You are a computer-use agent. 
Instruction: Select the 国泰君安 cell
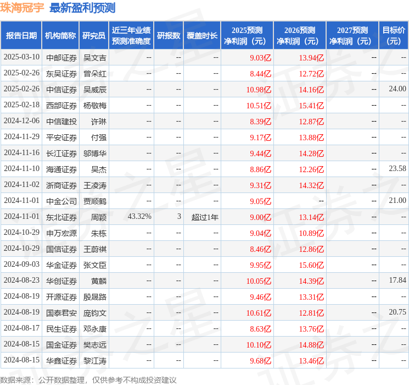click(61, 313)
